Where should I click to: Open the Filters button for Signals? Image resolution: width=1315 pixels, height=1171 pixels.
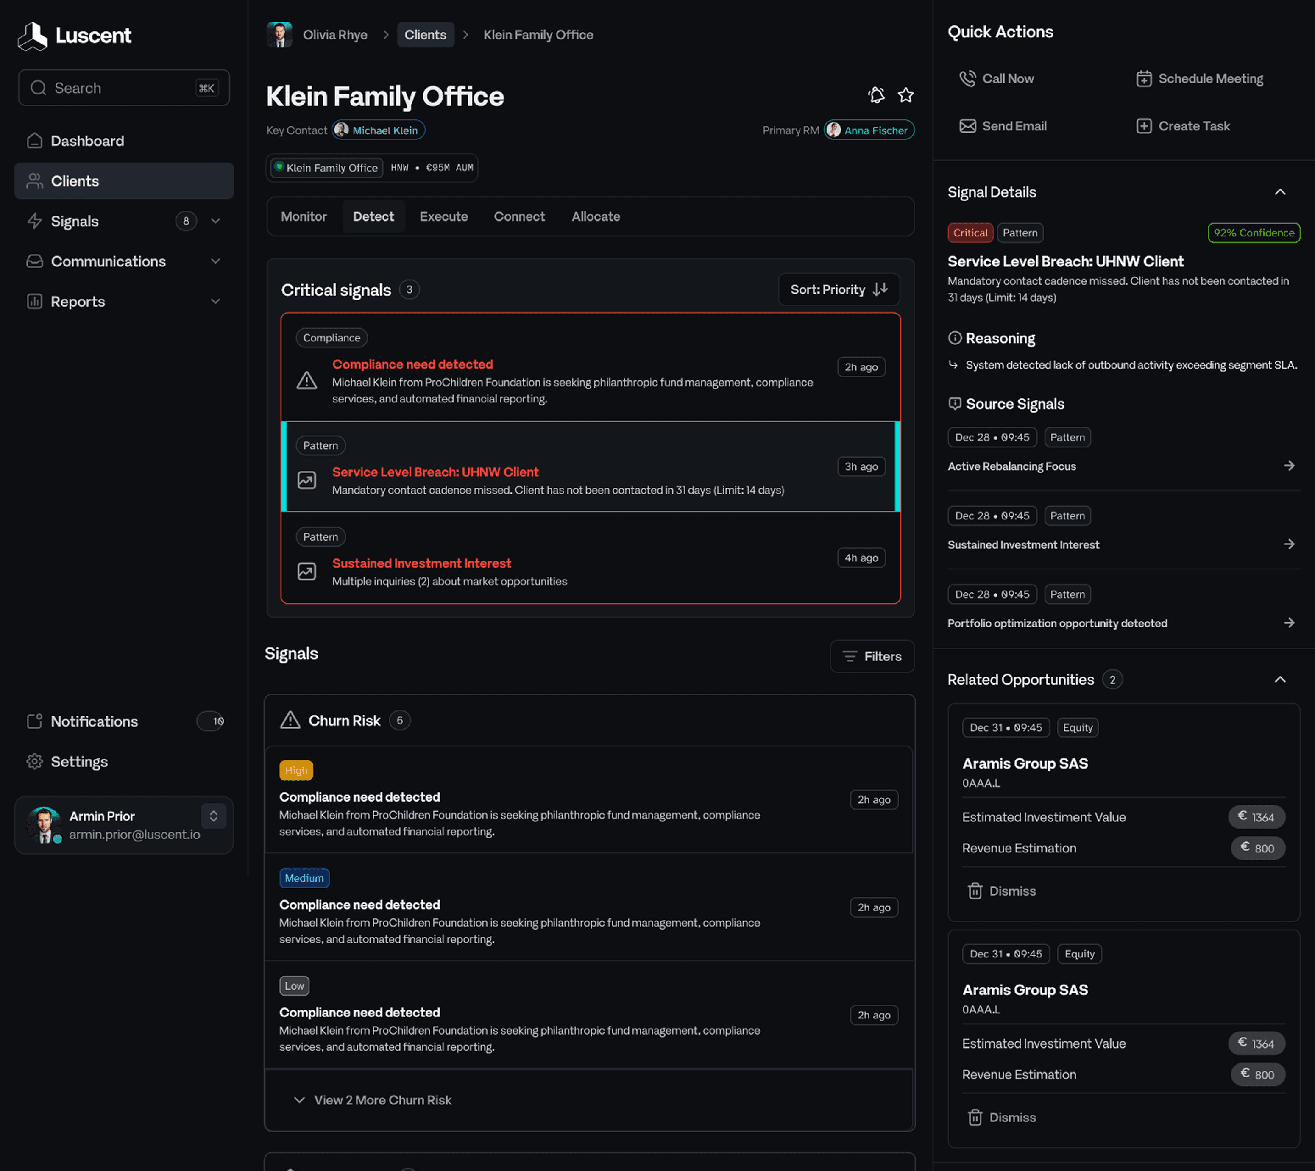872,656
